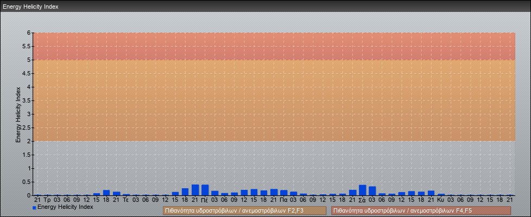
Task: Click the y-axis value 5.5
Action: pyautogui.click(x=27, y=46)
